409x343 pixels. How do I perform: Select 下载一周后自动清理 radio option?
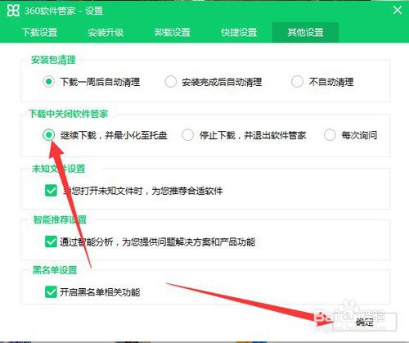tap(49, 82)
